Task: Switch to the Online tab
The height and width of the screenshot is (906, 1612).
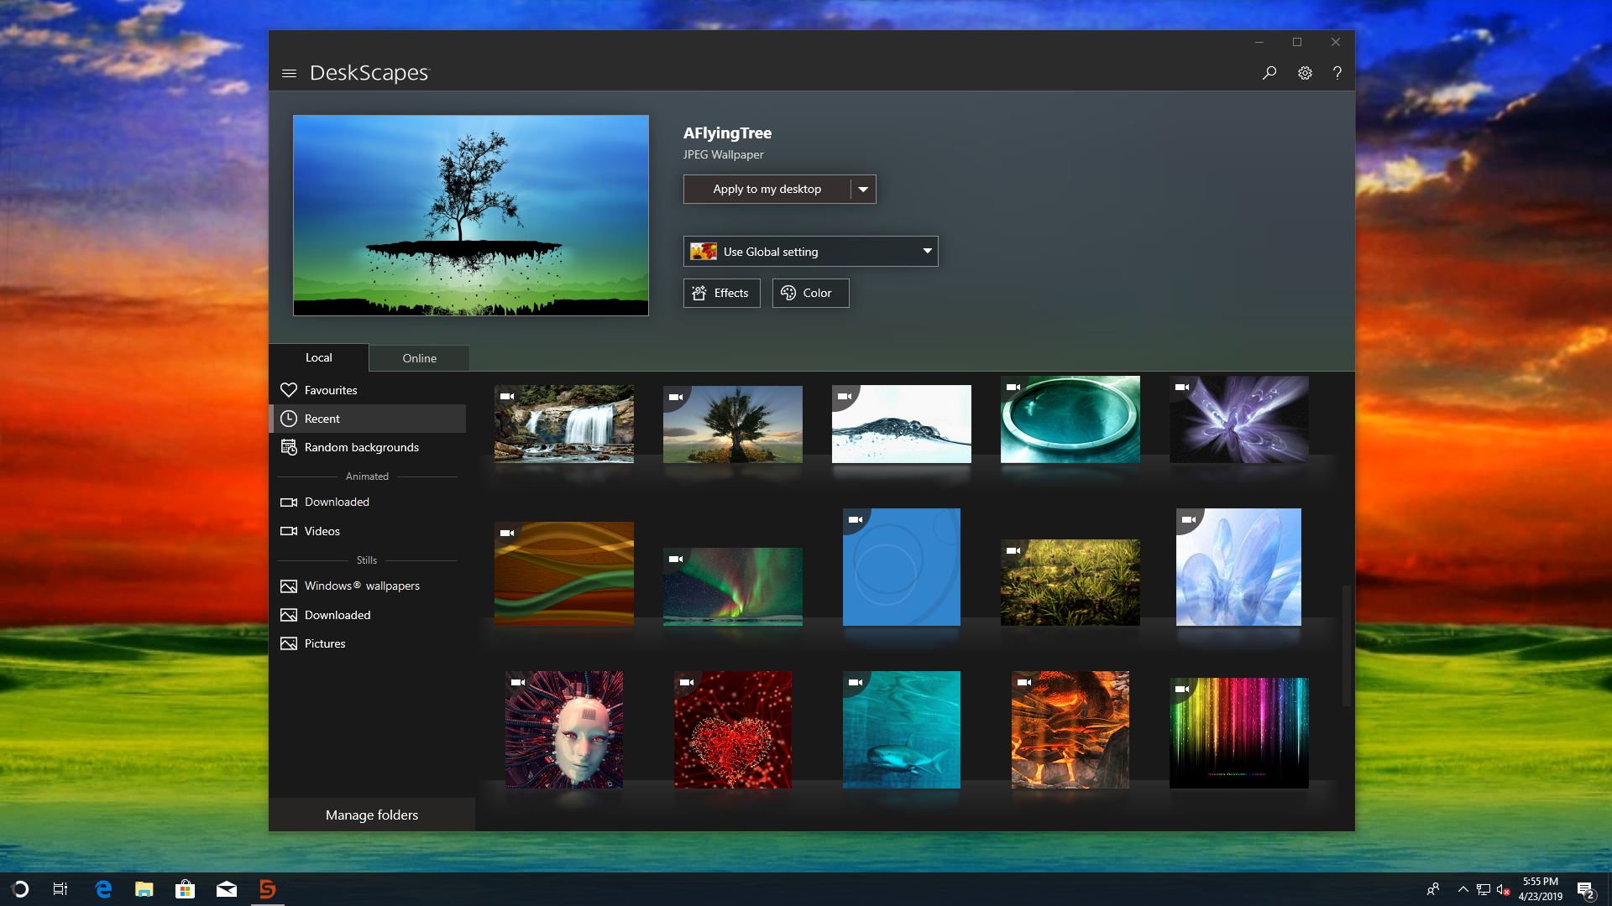Action: point(419,358)
